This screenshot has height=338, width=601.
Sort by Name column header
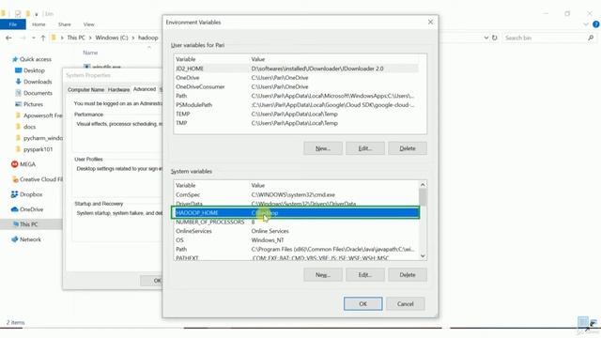[x=90, y=53]
